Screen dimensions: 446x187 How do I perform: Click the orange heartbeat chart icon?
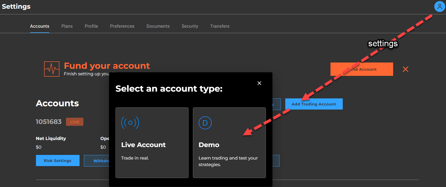(52, 69)
